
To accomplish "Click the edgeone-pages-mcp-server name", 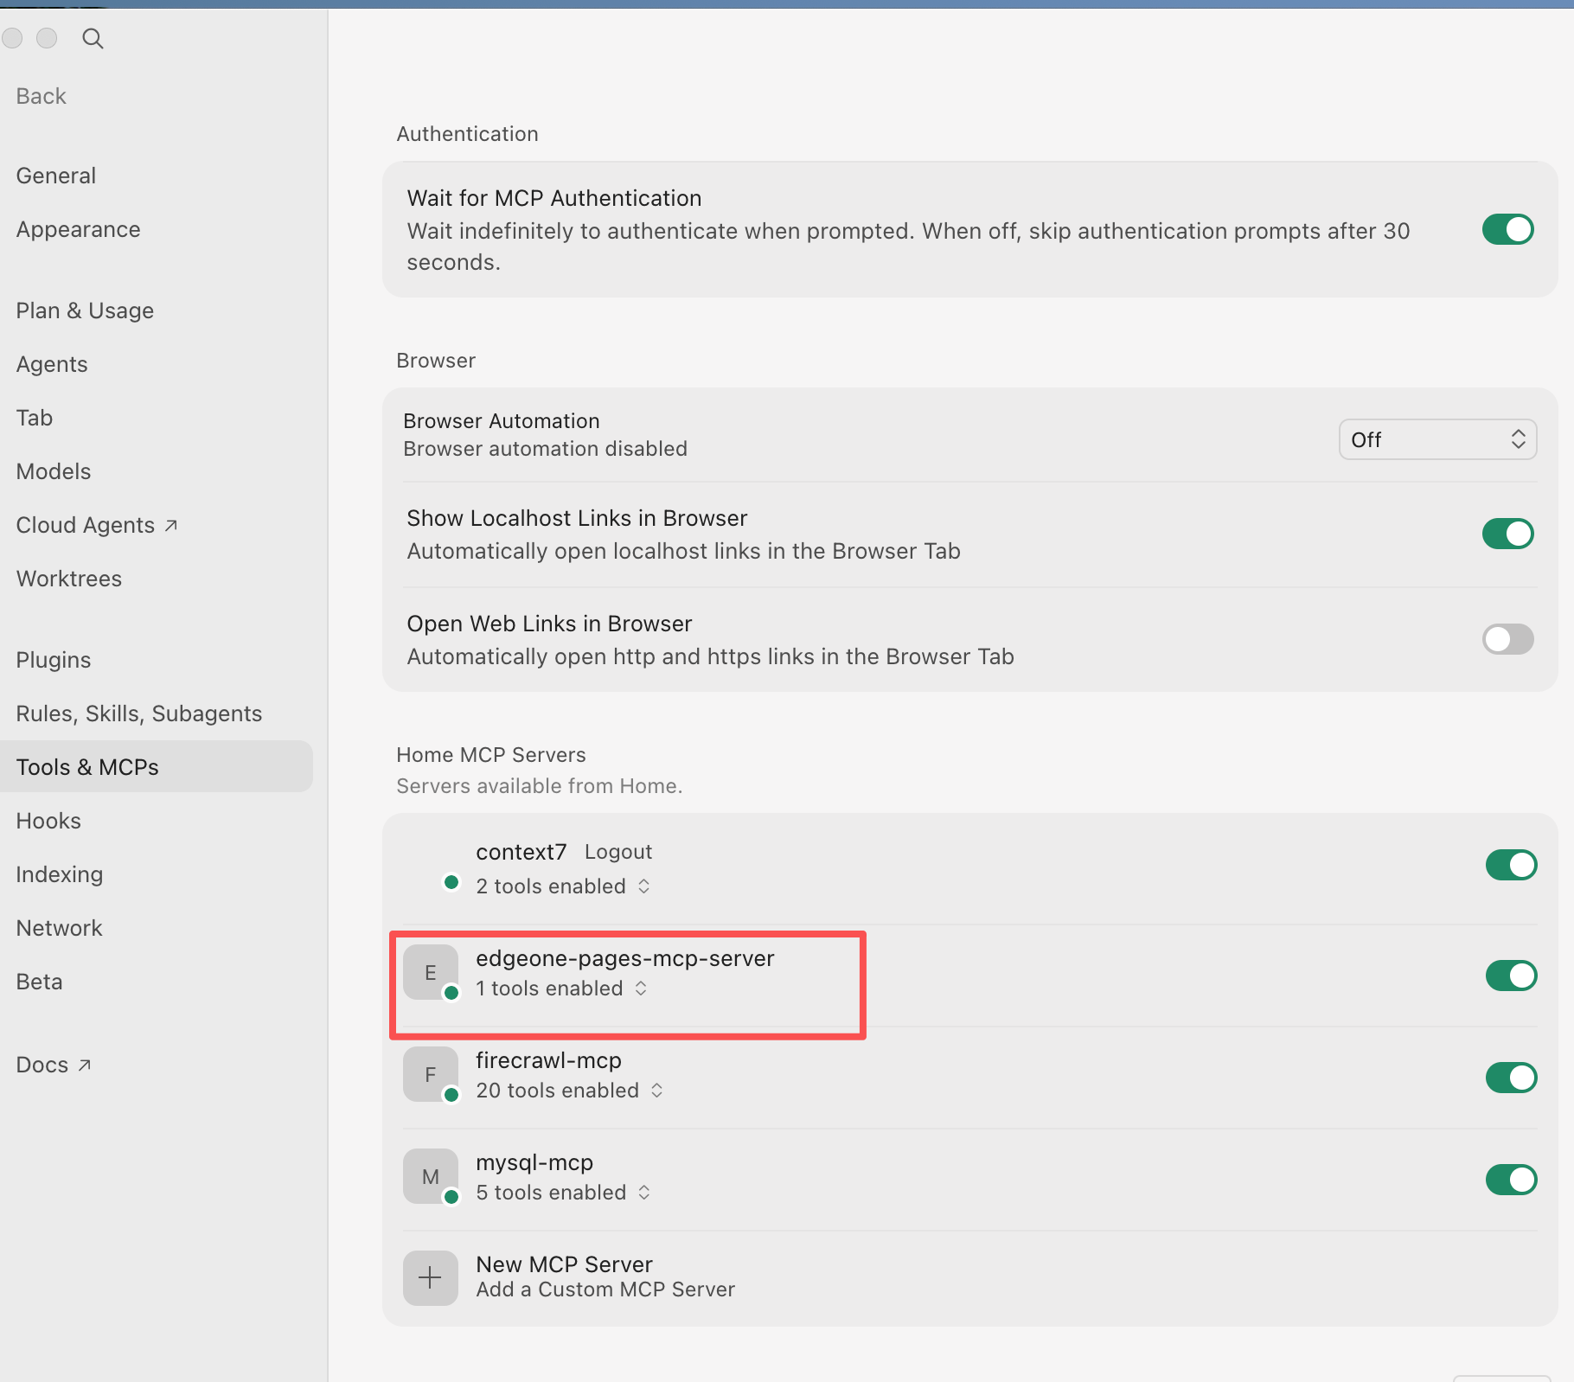I will click(625, 958).
